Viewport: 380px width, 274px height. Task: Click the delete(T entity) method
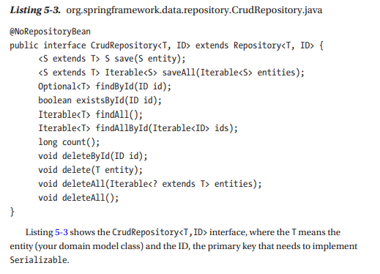[90, 170]
